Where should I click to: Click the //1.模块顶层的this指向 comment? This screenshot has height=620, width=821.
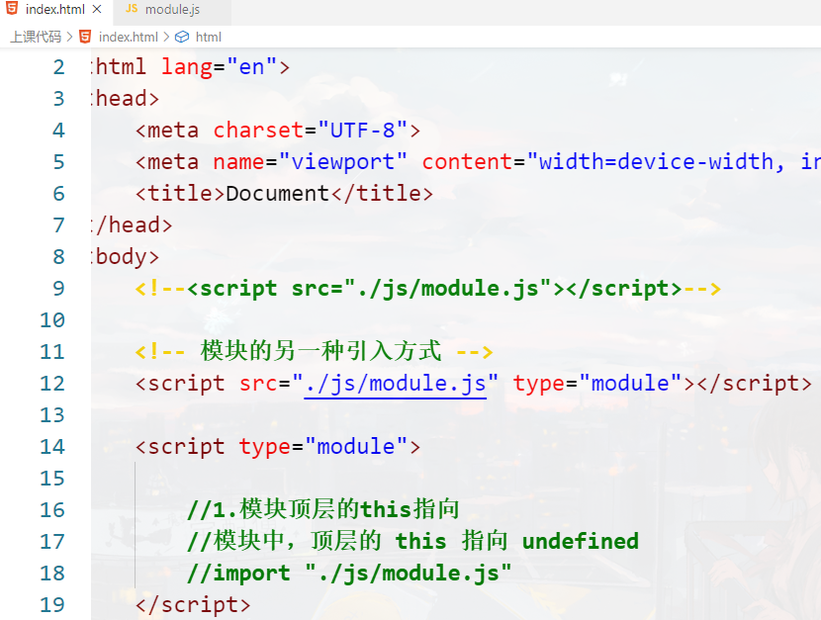(323, 509)
